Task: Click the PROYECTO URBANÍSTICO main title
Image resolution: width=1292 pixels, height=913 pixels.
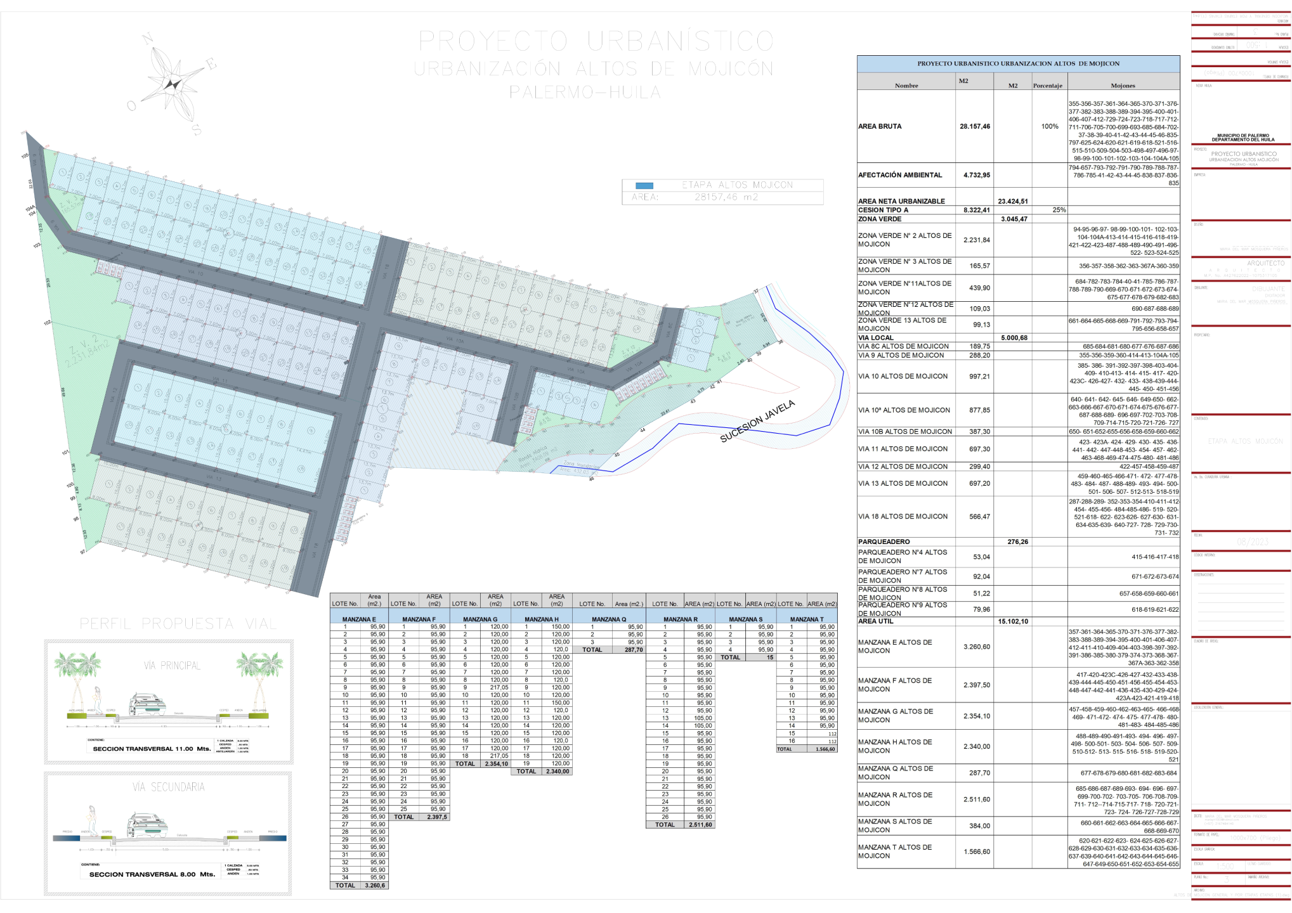Action: (x=596, y=42)
